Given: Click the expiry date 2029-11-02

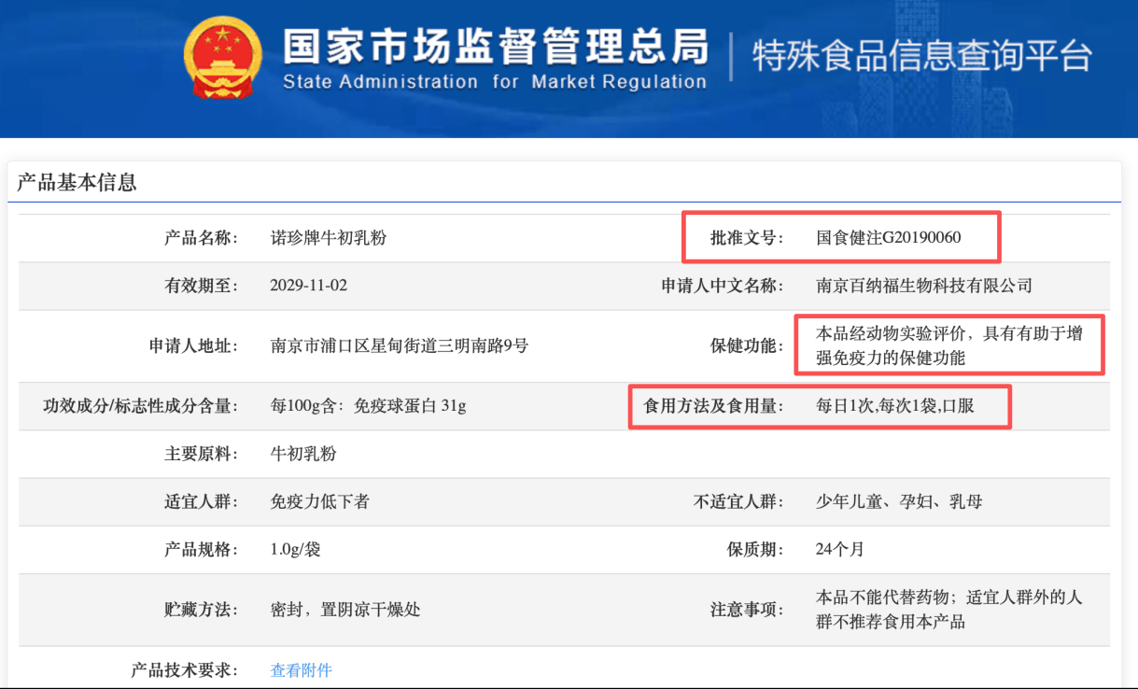Looking at the screenshot, I should click(x=308, y=286).
